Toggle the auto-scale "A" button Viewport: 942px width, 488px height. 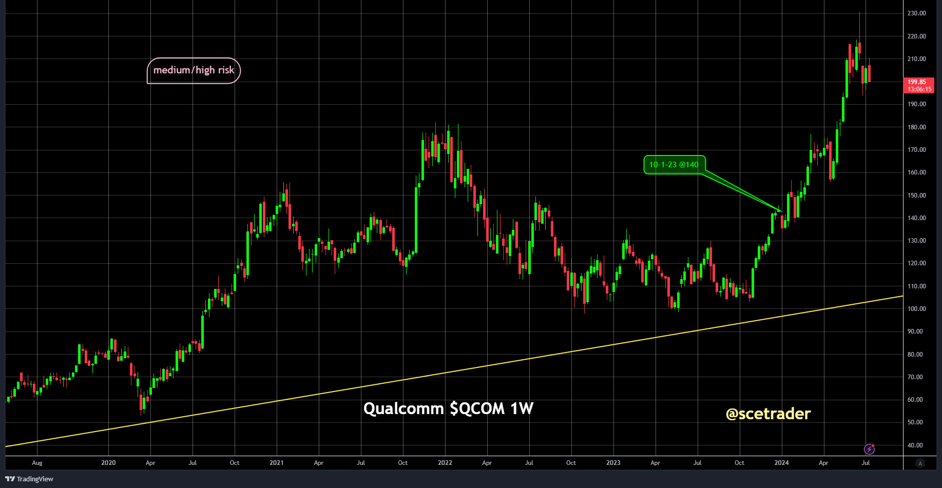pos(920,463)
